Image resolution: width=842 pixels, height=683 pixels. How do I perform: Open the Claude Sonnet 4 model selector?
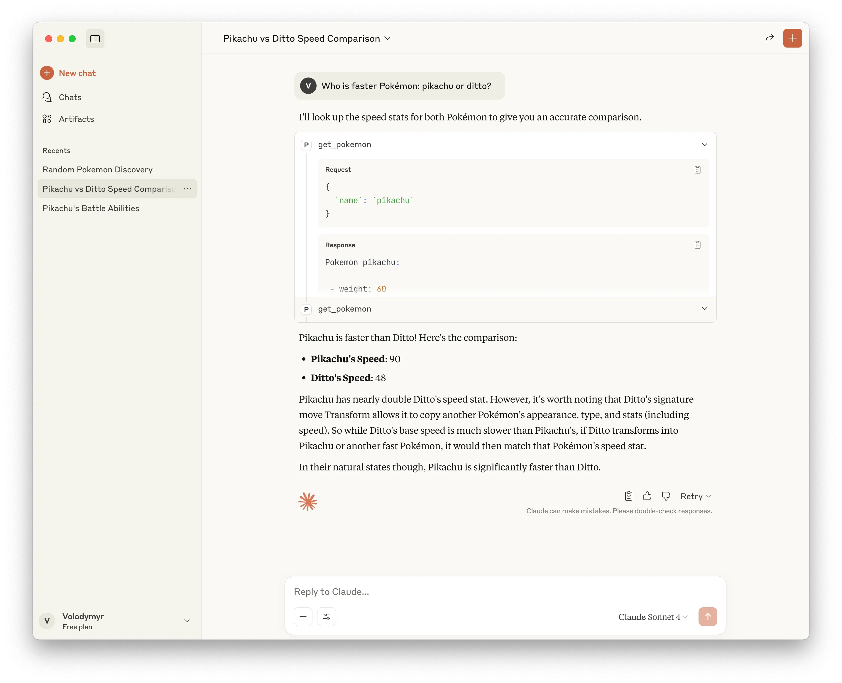pyautogui.click(x=652, y=617)
